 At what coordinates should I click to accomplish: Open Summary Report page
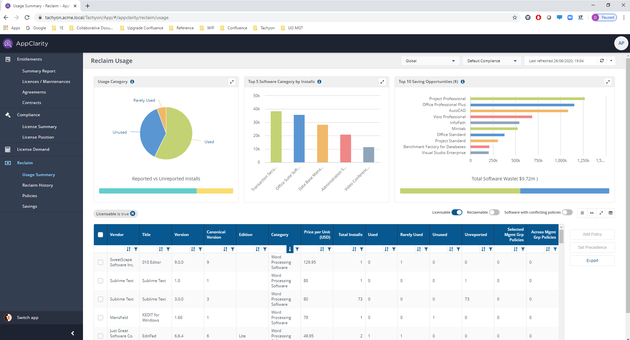click(x=39, y=71)
